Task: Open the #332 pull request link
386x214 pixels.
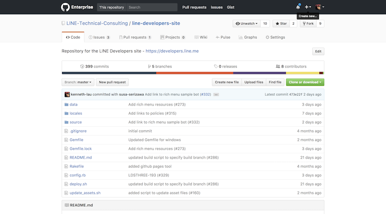Action: pos(206,94)
